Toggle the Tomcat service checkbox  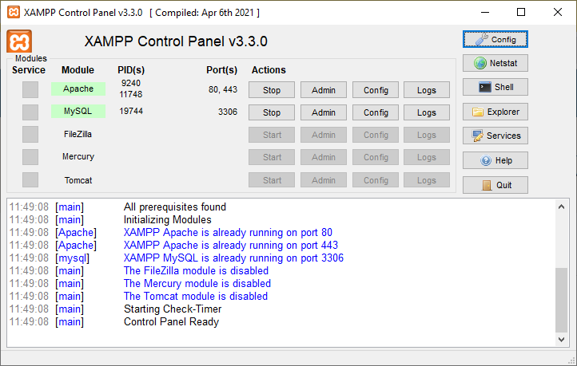coord(30,180)
